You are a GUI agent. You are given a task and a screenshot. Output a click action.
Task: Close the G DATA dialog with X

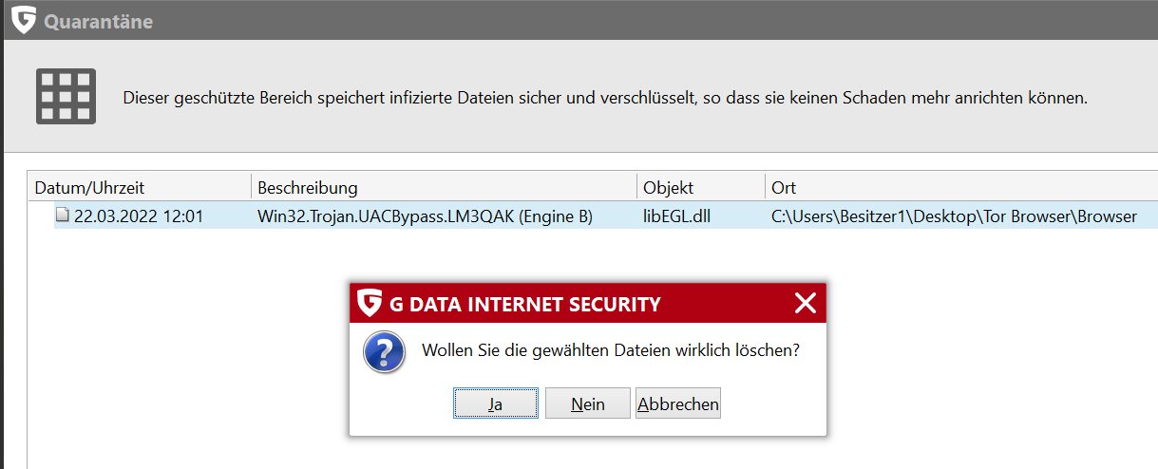pyautogui.click(x=805, y=304)
